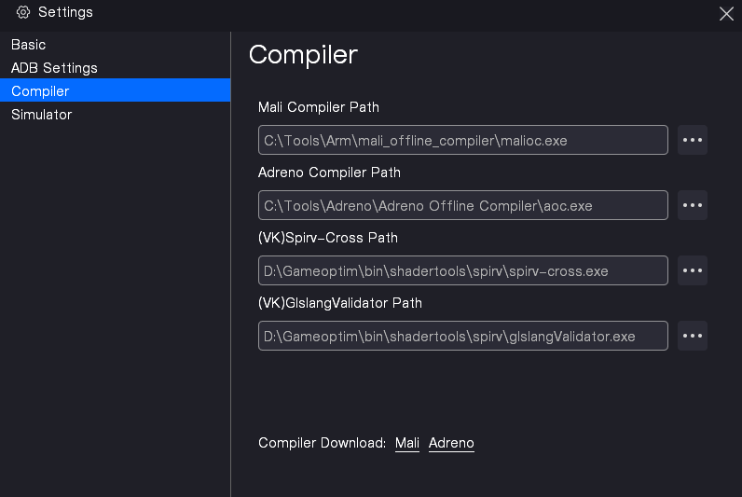Click the Settings window title text
Image resolution: width=742 pixels, height=497 pixels.
65,12
